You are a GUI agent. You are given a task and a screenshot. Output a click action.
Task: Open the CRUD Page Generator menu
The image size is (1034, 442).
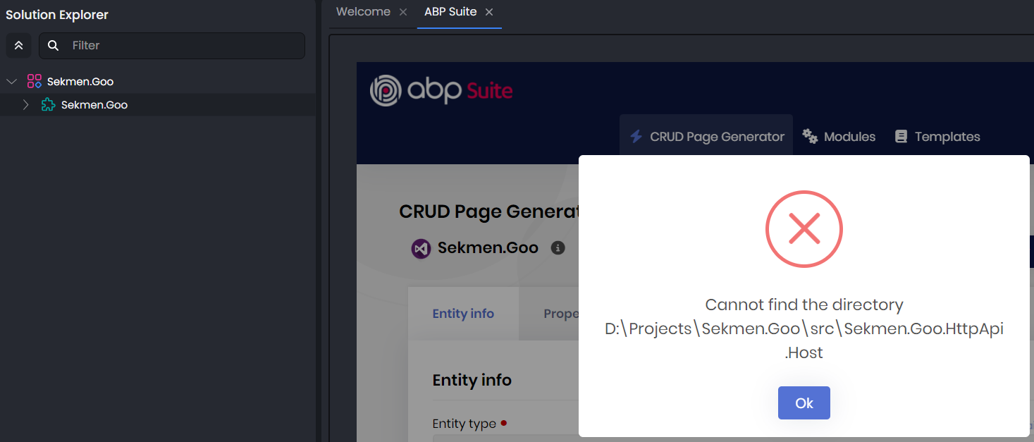(x=706, y=137)
